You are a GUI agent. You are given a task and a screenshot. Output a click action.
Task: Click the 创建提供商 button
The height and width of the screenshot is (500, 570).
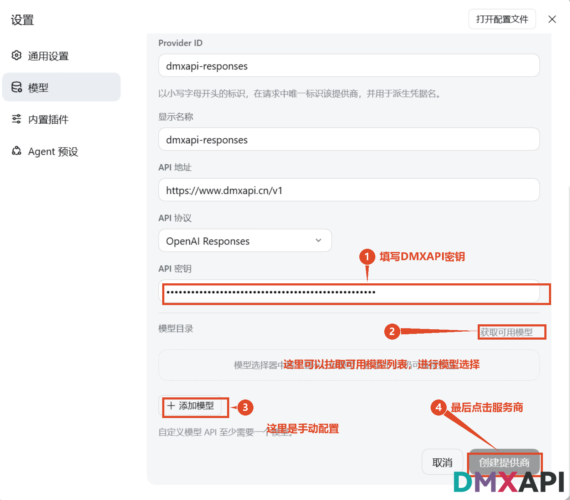click(x=504, y=462)
